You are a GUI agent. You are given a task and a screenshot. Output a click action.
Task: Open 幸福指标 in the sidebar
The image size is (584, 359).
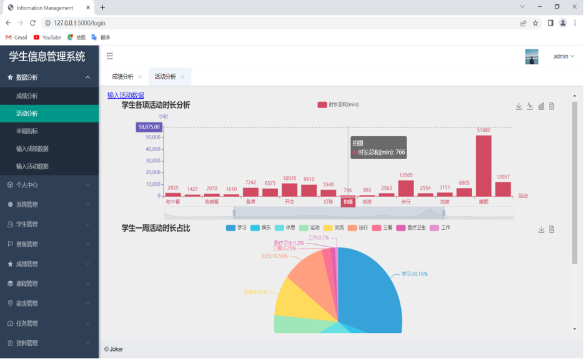click(49, 131)
